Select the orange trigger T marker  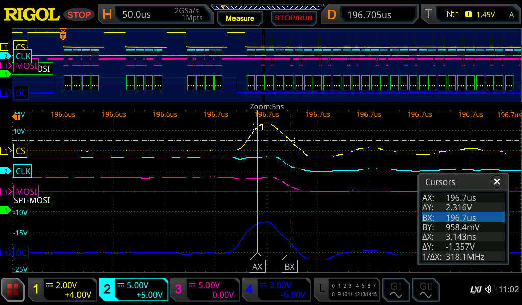63,35
